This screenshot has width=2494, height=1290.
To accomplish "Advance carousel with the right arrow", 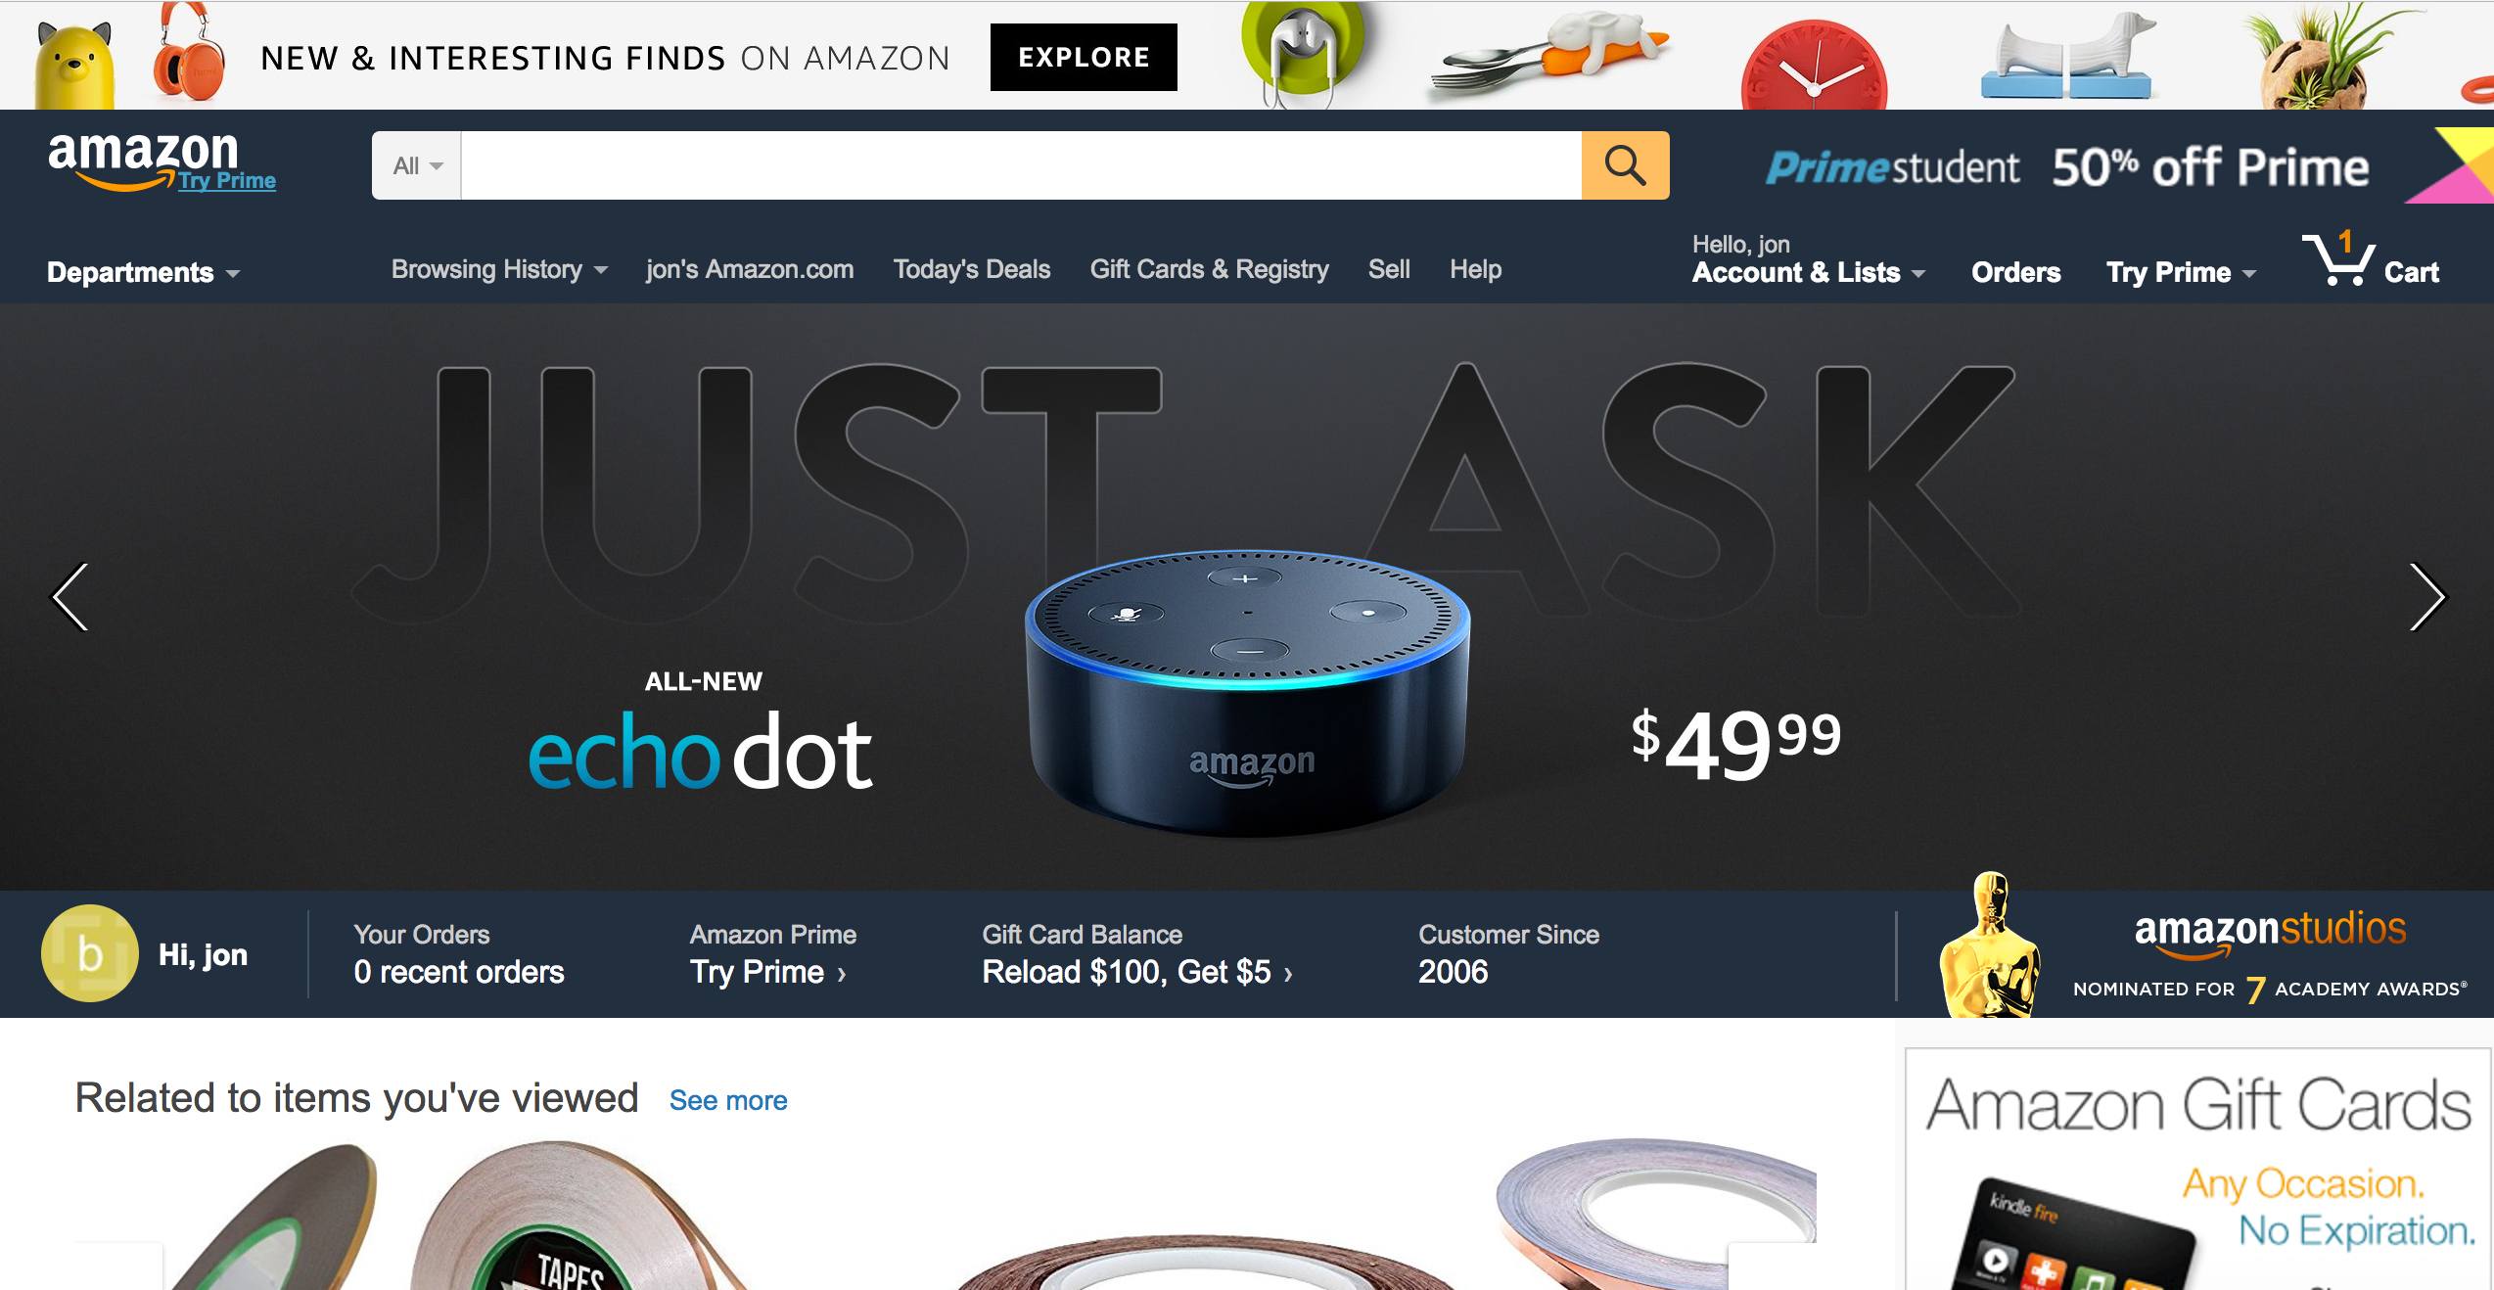I will pyautogui.click(x=2427, y=597).
